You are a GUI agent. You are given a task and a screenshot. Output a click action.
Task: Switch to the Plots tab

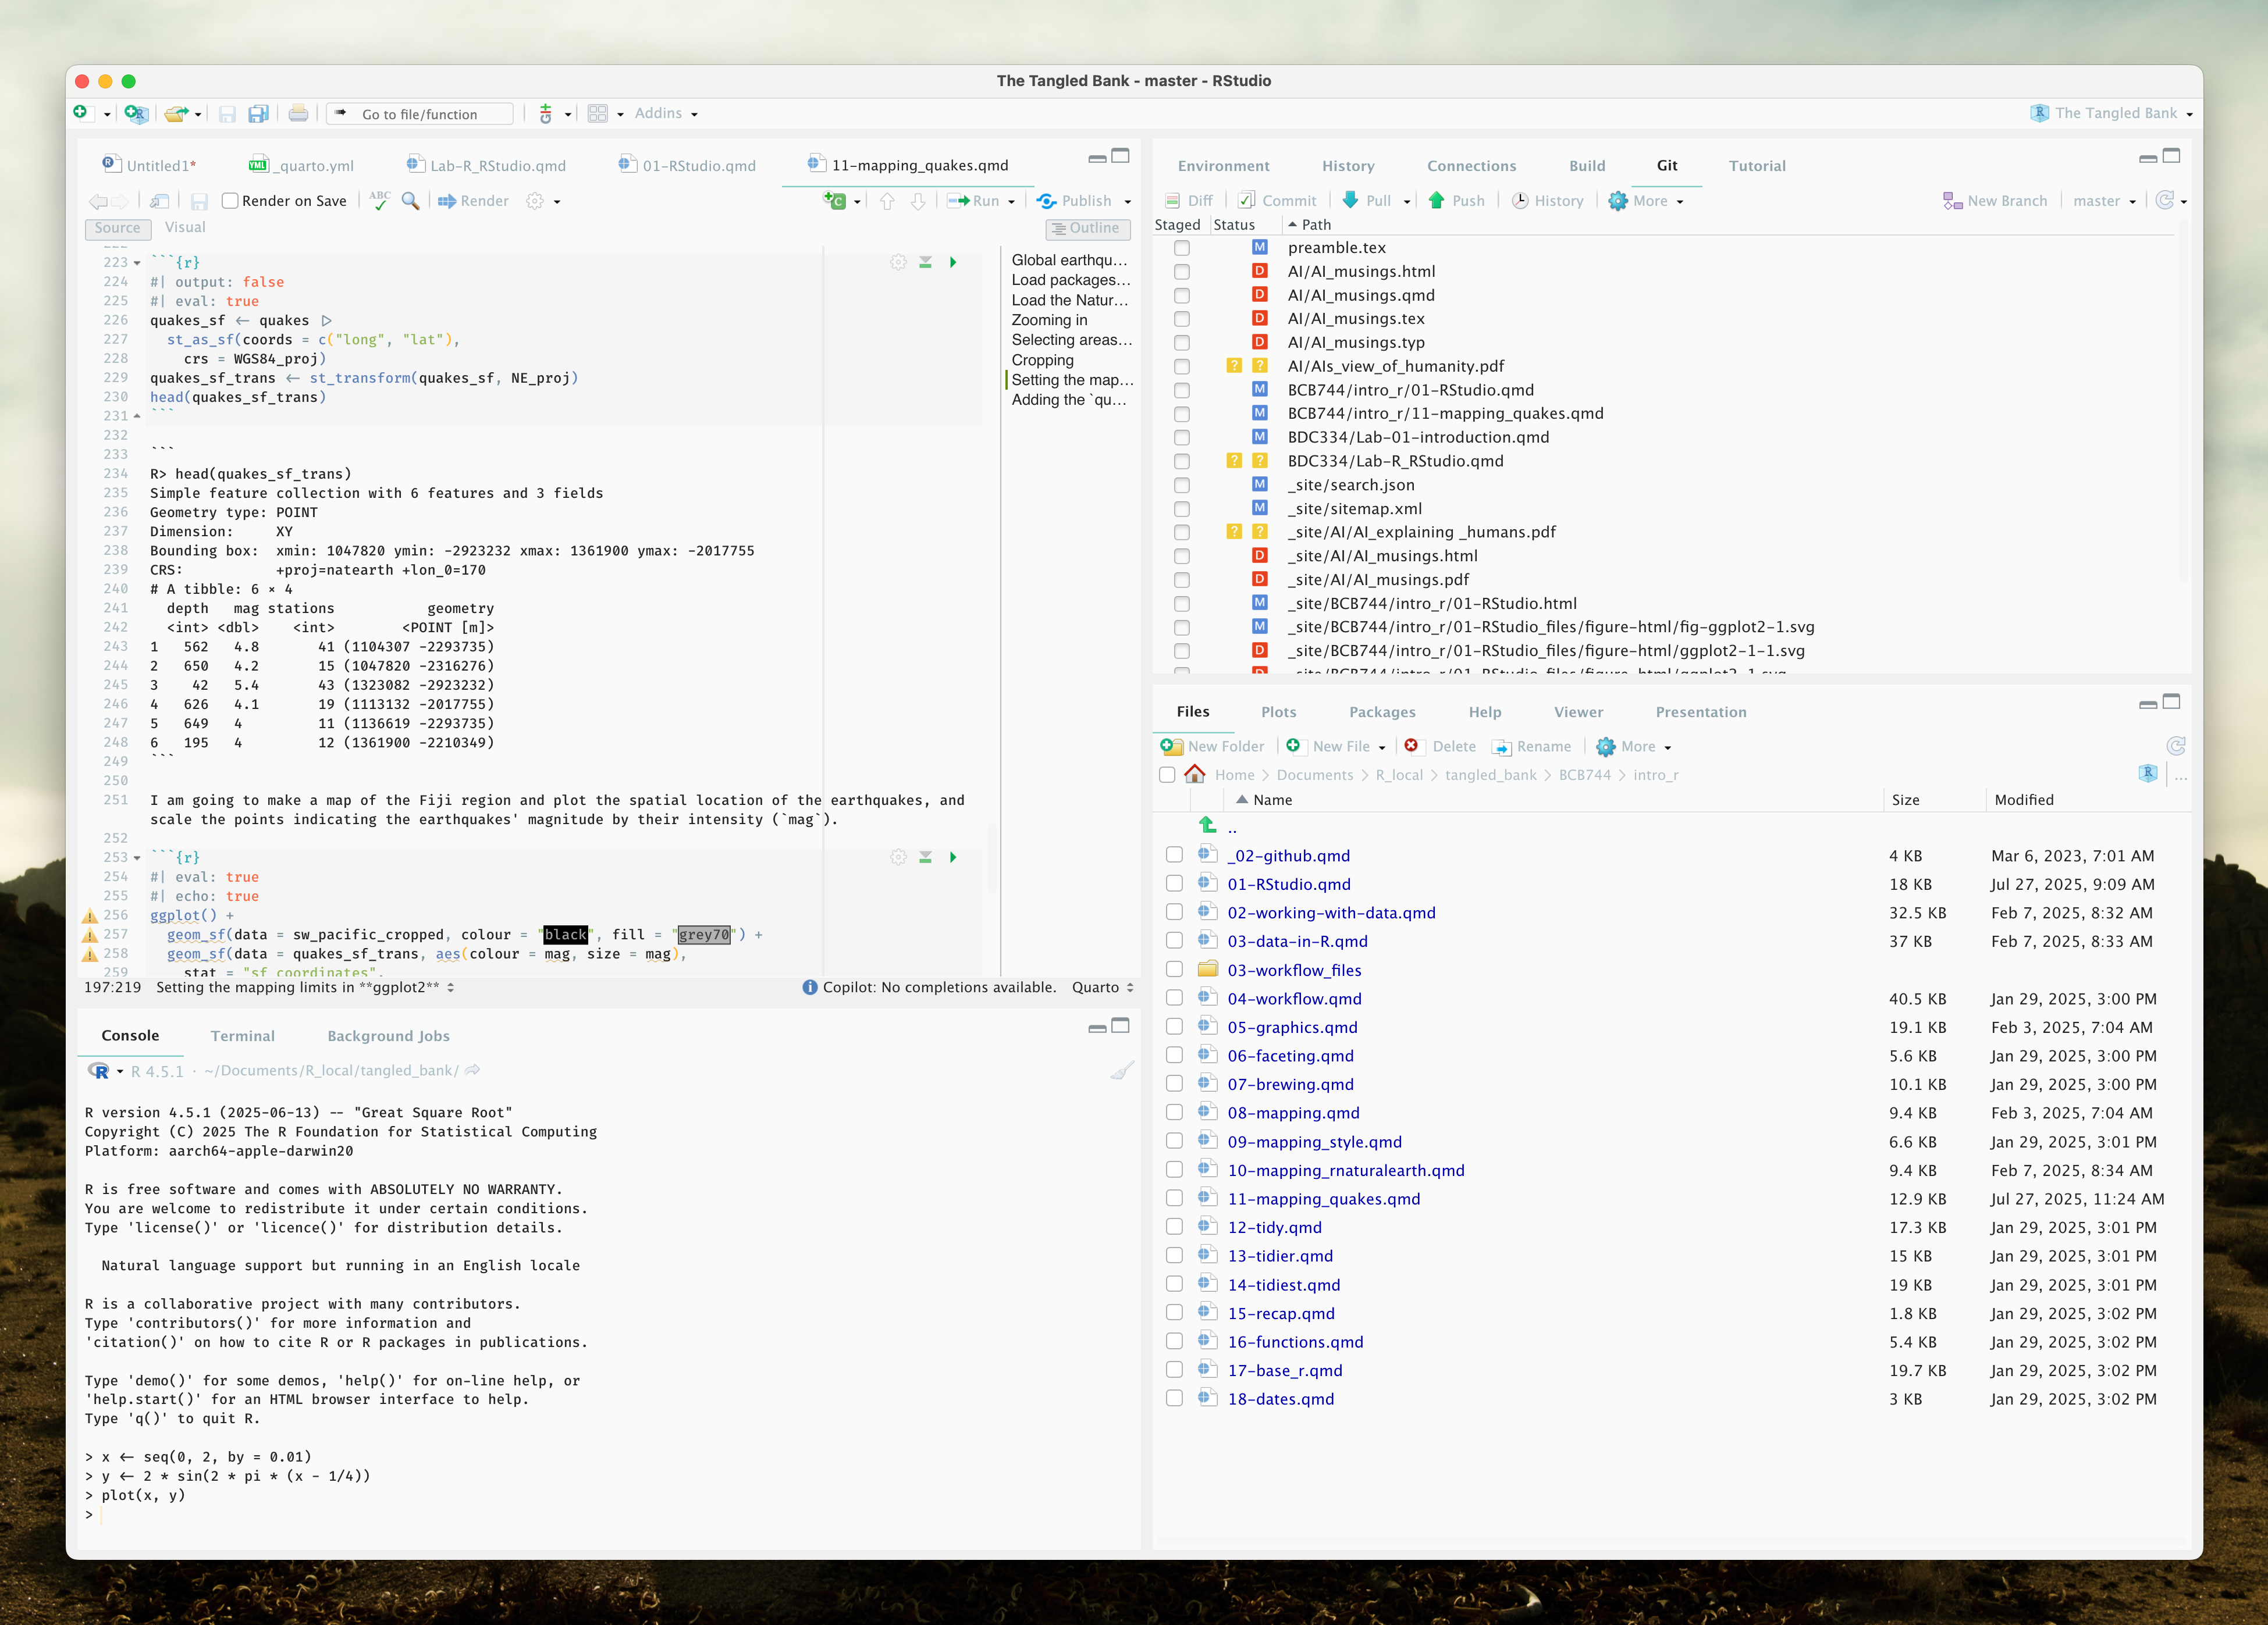[1278, 712]
